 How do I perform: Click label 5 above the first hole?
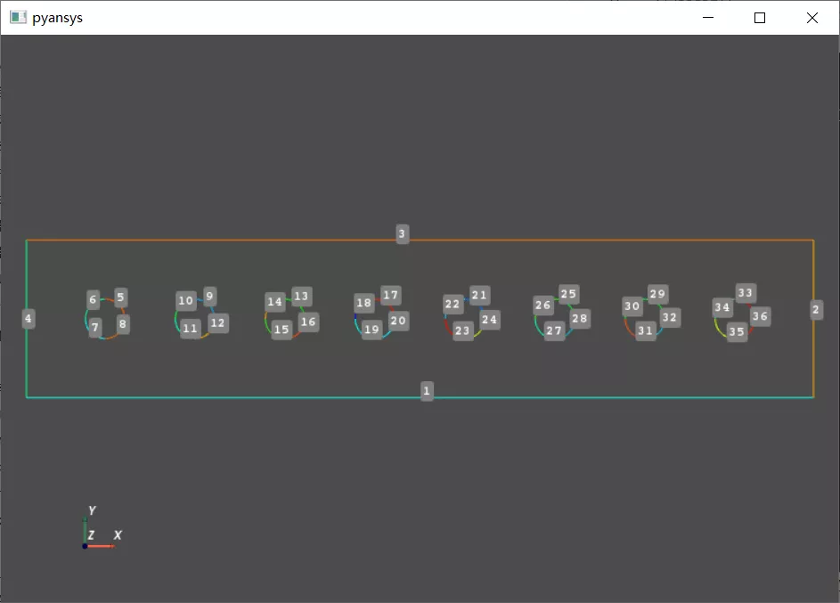click(x=118, y=297)
